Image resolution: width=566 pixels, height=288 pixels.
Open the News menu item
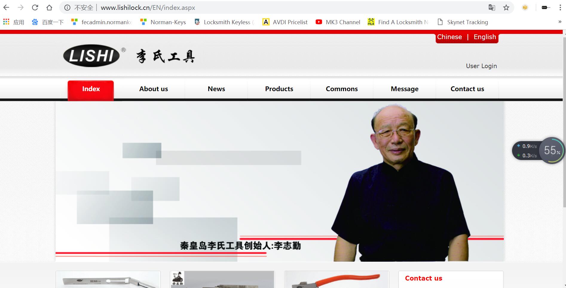click(x=216, y=89)
